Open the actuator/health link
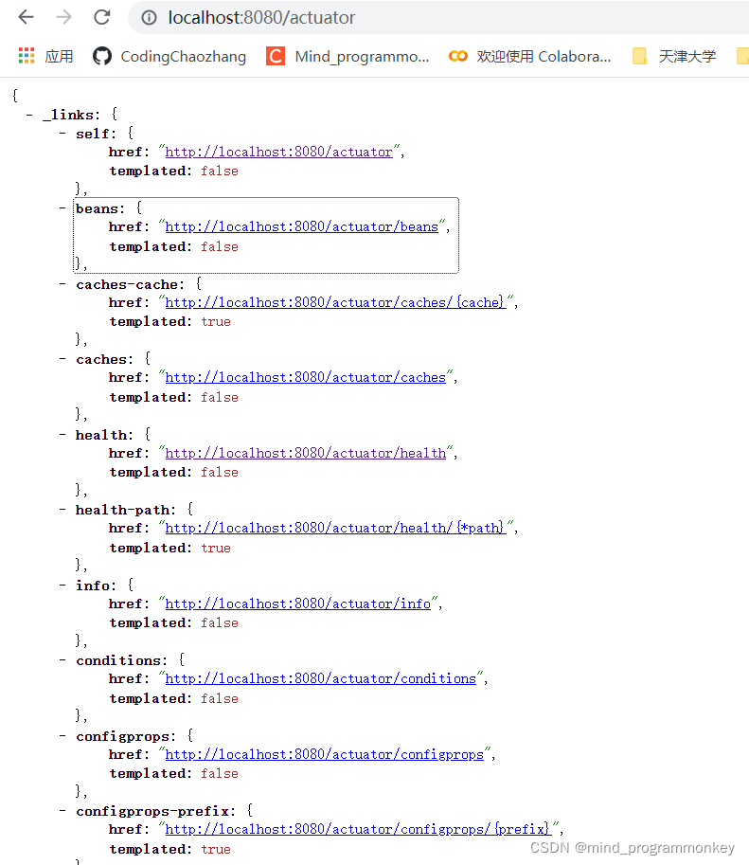 coord(306,453)
